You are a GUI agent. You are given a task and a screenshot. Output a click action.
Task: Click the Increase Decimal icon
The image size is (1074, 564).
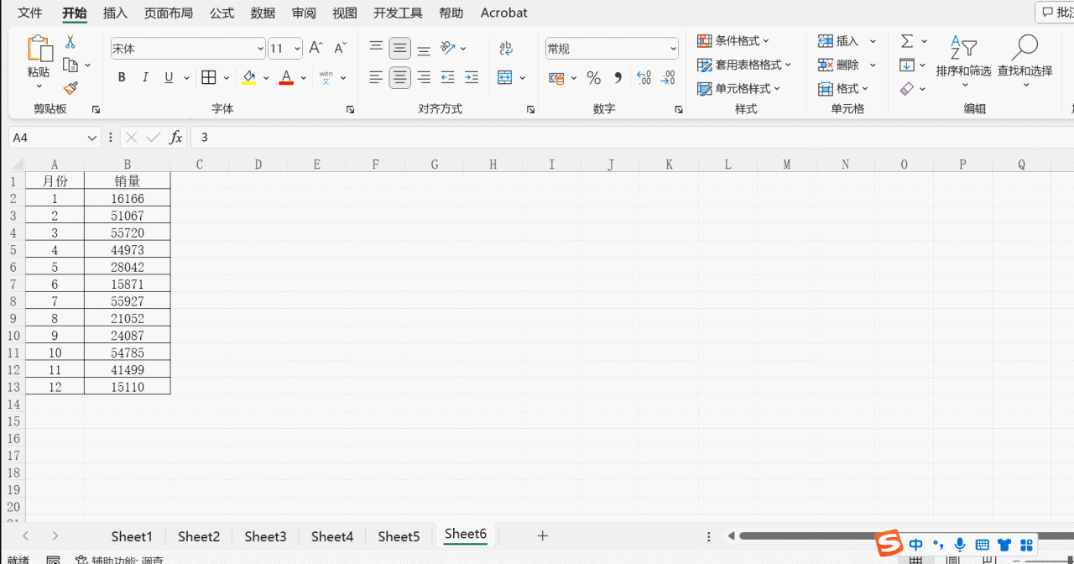644,78
